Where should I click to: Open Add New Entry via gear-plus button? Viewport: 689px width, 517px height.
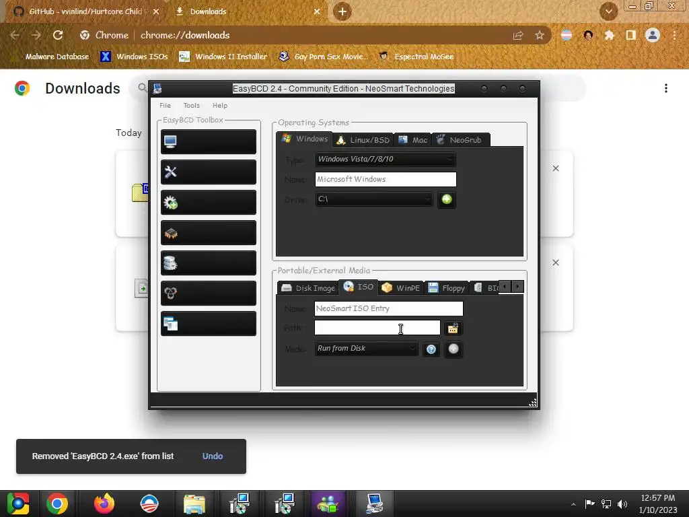click(x=209, y=202)
